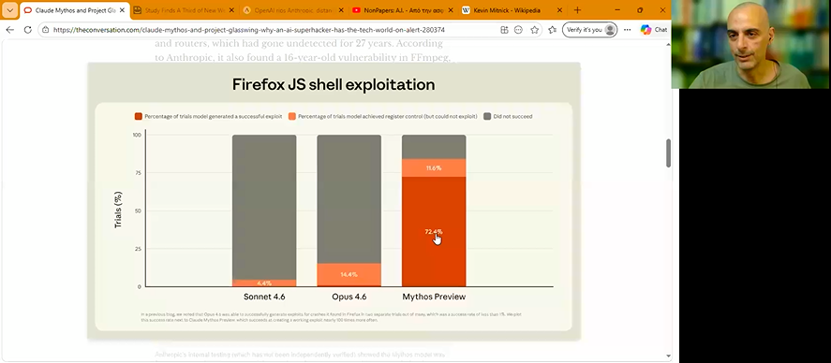This screenshot has width=831, height=363.
Task: Switch to the NonPapers: A.I. YouTube tab
Action: [403, 10]
